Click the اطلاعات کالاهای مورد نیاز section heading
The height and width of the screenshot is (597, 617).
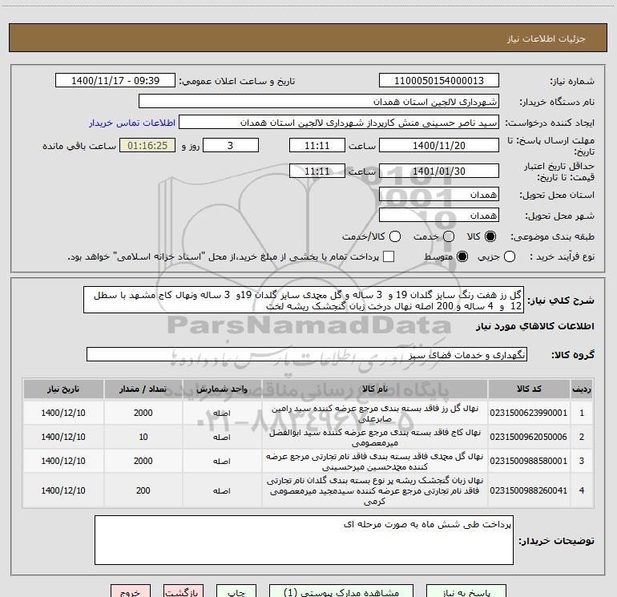535,326
